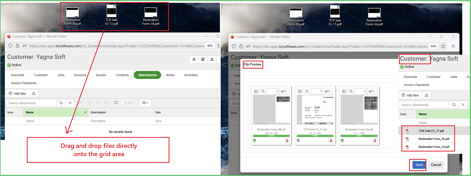This screenshot has height=176, width=471.
Task: Open the Firefox hamburger menu in right window
Action: (x=453, y=46)
